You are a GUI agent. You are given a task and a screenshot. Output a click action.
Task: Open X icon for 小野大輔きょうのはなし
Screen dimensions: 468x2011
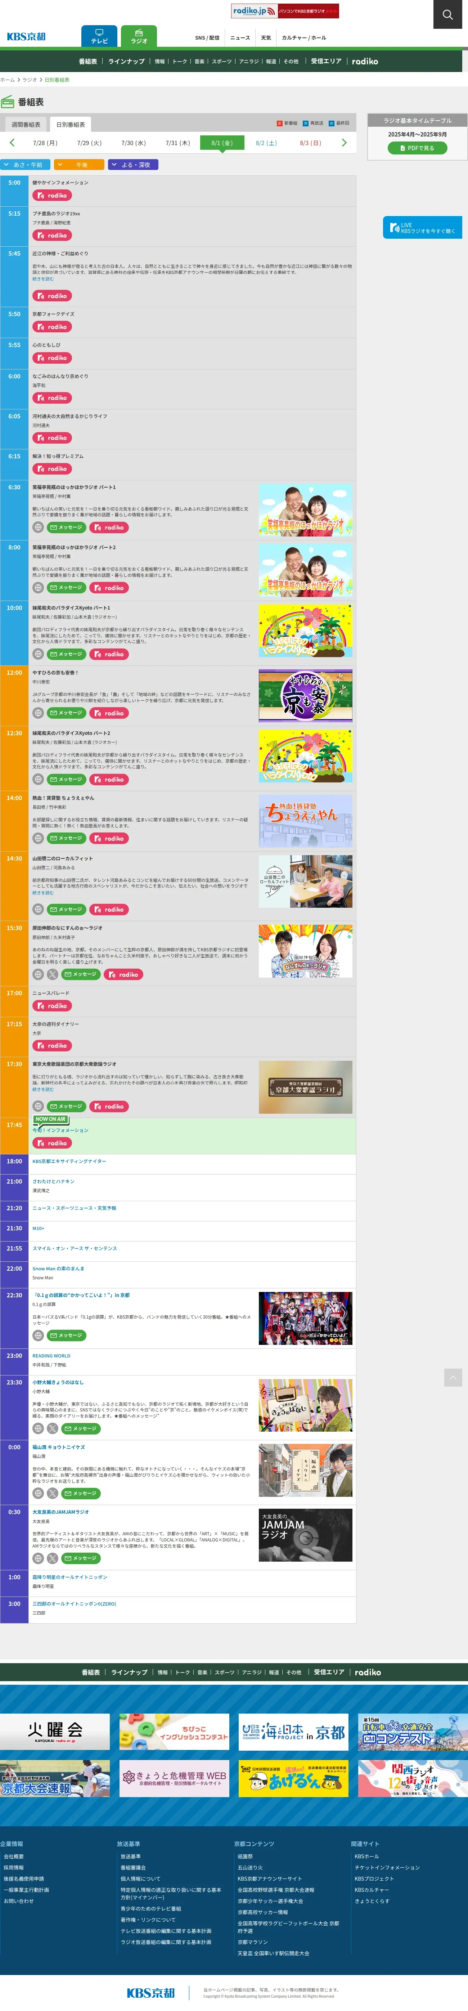tap(52, 1429)
